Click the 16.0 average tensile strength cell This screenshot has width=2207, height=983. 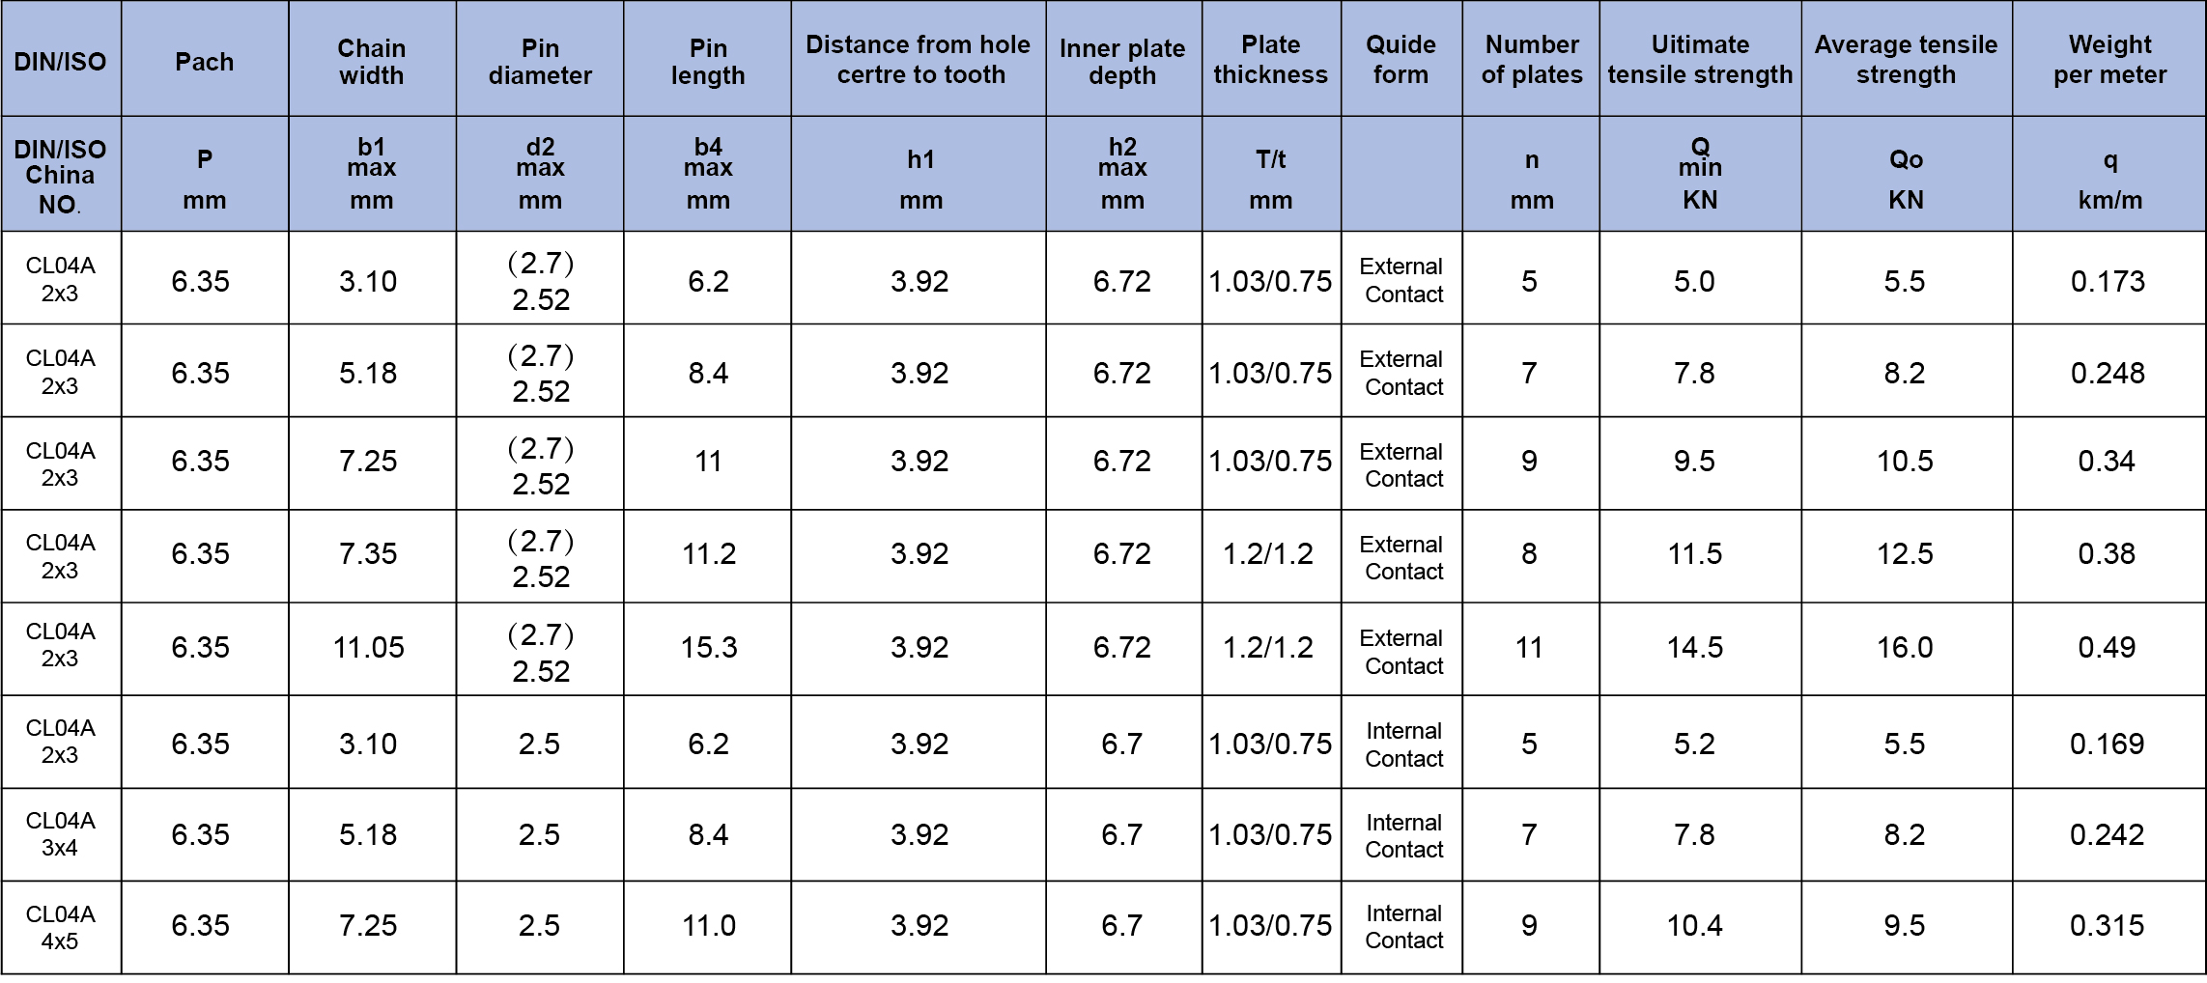click(1905, 648)
